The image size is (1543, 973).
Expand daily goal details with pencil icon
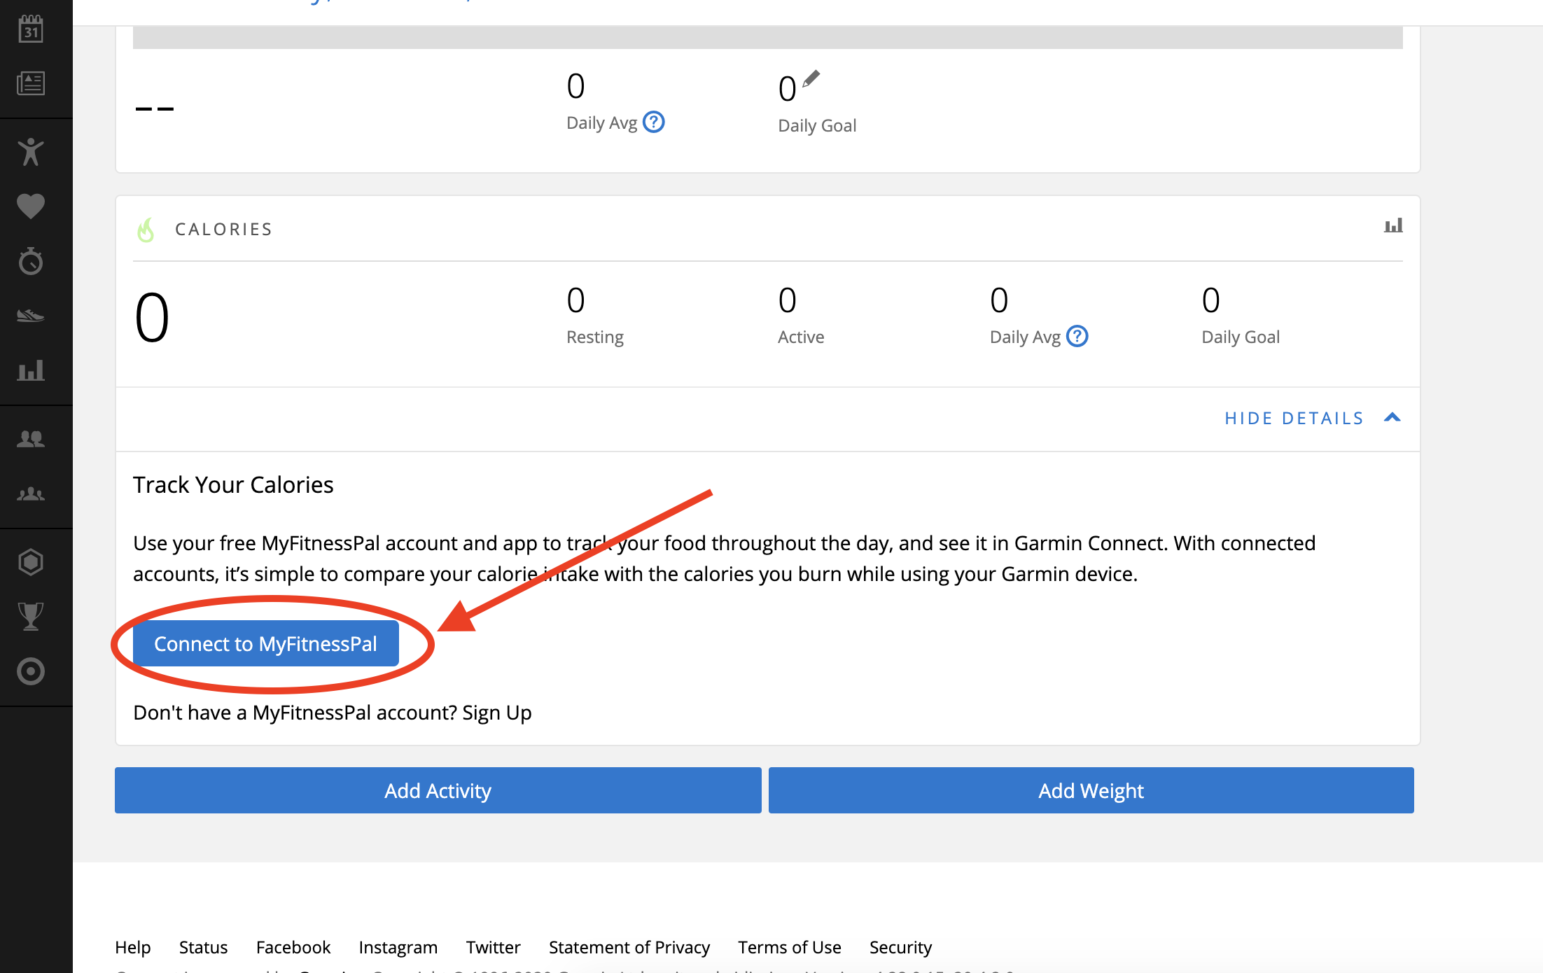(x=809, y=77)
